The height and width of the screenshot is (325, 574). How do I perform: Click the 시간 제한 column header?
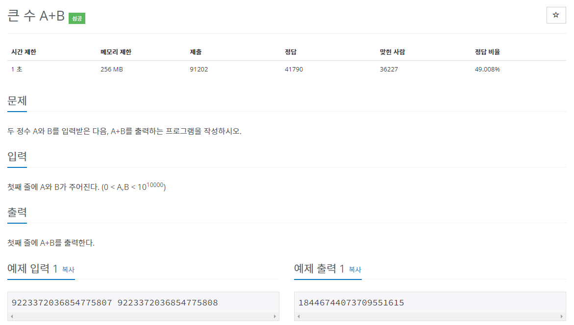point(24,52)
